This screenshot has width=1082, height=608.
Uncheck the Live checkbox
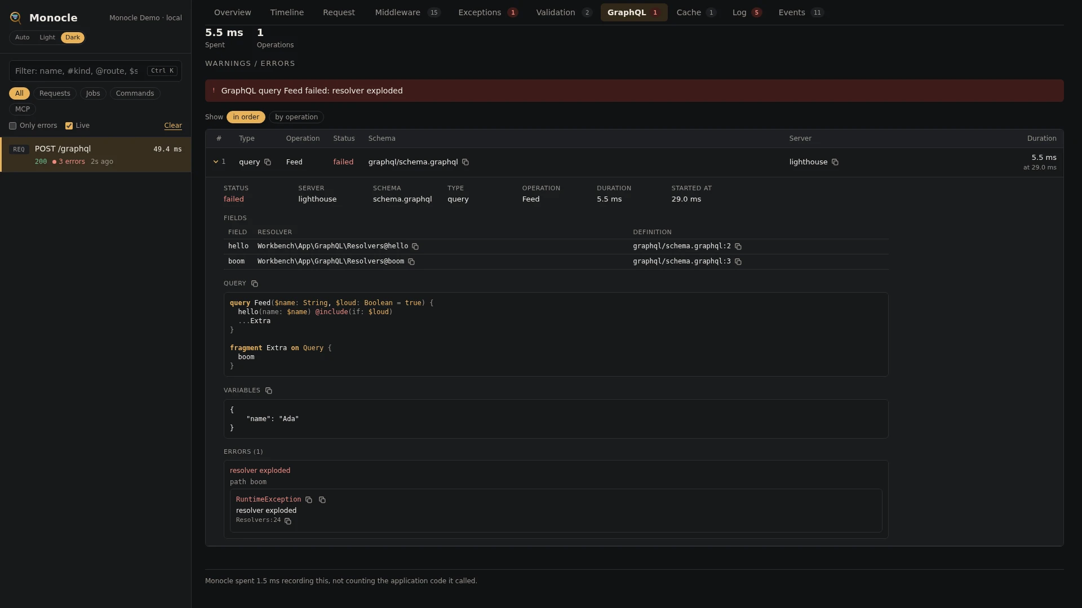pyautogui.click(x=69, y=126)
